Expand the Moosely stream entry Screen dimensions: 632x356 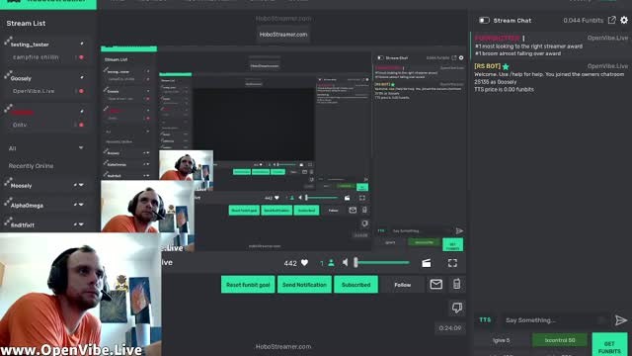81,185
